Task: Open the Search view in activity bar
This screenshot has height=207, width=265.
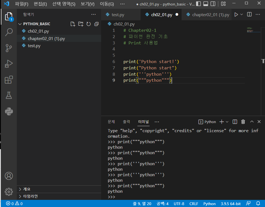Action: point(9,32)
